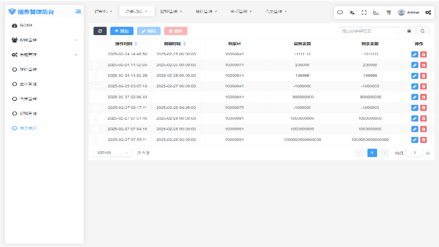Open the settings gears icon beside Admin

(x=428, y=13)
